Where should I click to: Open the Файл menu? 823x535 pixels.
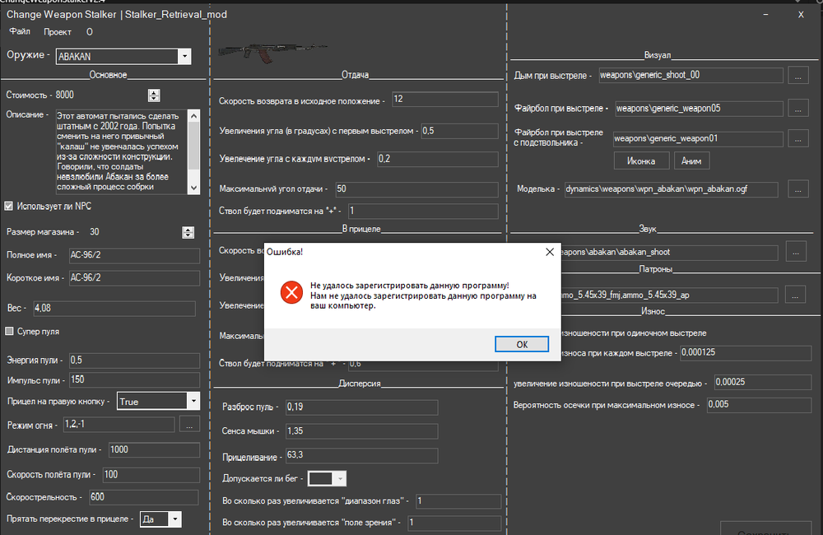pyautogui.click(x=21, y=32)
